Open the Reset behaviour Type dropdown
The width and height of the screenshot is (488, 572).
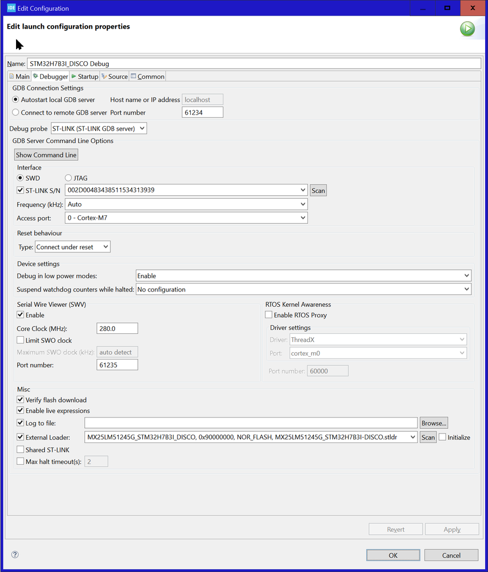click(73, 247)
